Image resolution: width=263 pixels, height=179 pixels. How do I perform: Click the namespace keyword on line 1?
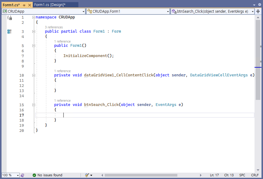[46, 17]
